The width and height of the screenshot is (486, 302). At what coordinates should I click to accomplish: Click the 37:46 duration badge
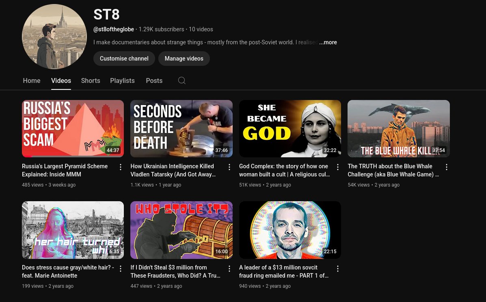pos(222,150)
